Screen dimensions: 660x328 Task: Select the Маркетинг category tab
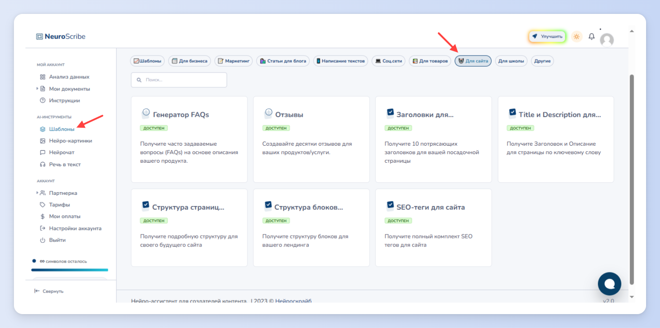point(233,61)
